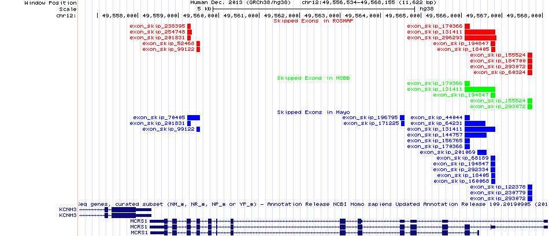The height and width of the screenshot is (236, 549).
Task: Open the 'Skipped Exons in ROSMAP' track title
Action: click(x=309, y=21)
